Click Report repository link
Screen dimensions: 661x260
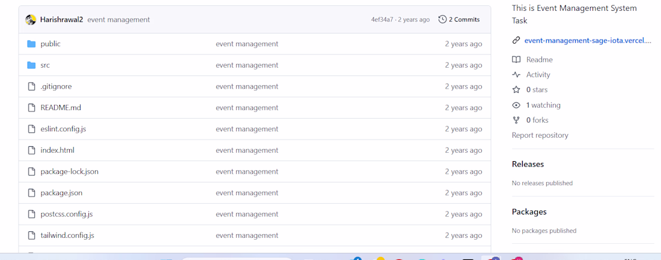[540, 135]
